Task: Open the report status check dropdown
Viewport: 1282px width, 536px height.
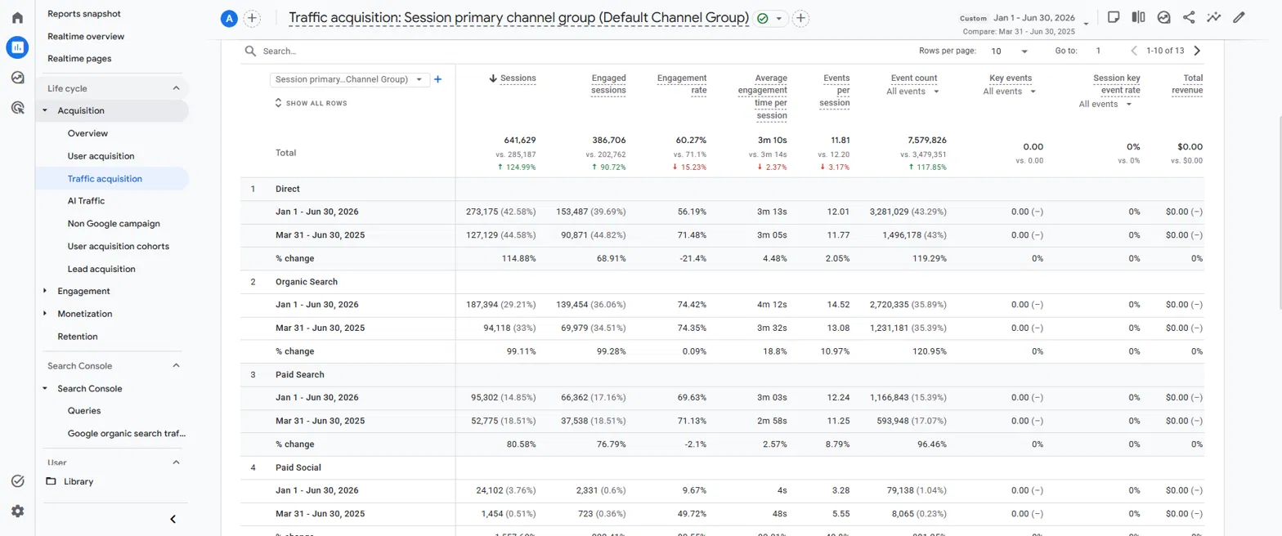Action: (x=771, y=18)
